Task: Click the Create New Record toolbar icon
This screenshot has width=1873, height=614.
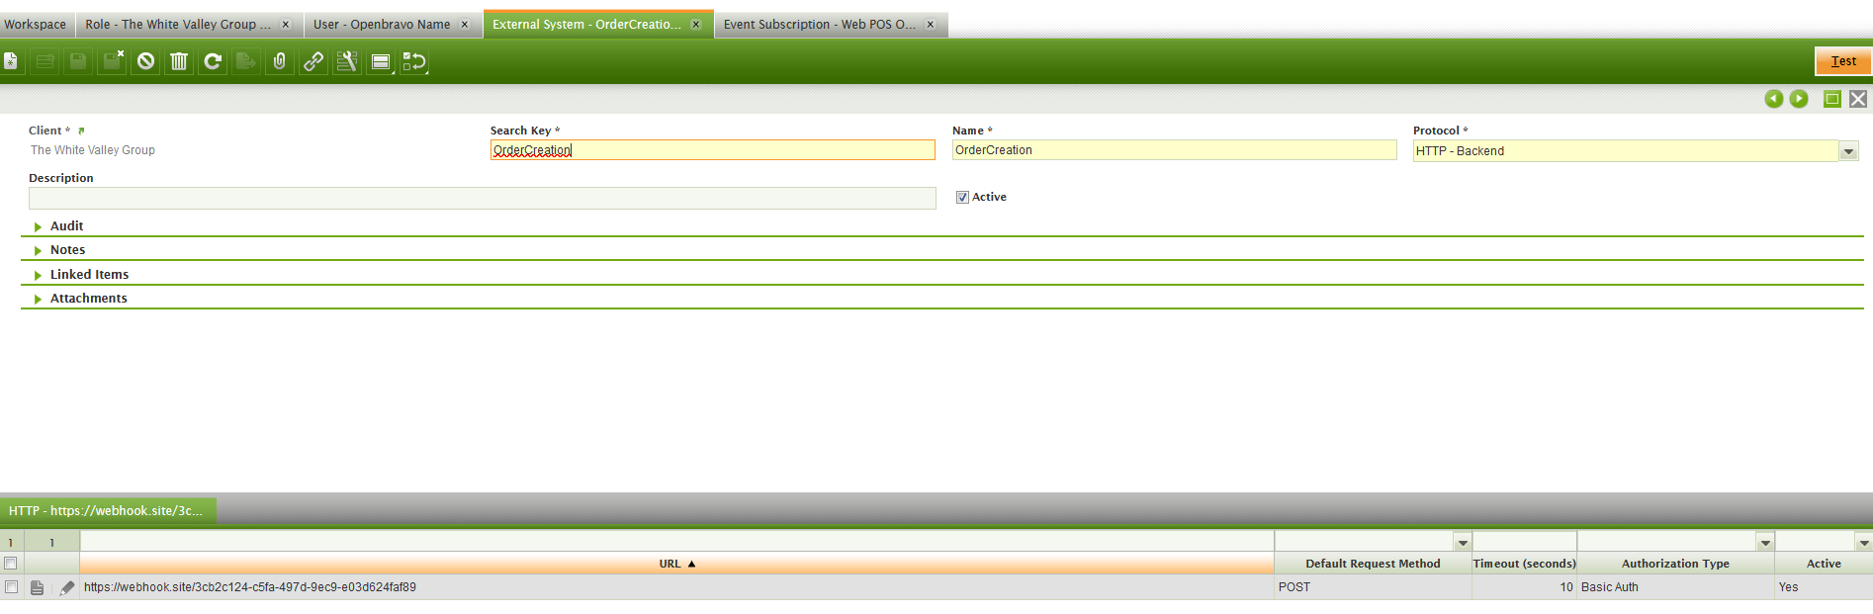Action: (x=11, y=61)
